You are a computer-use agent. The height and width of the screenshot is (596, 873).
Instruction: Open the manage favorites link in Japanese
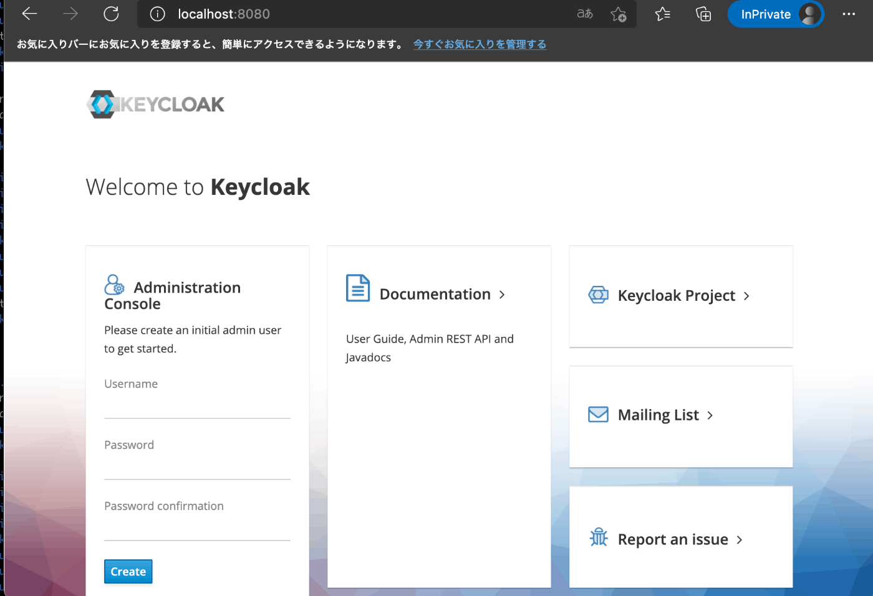point(480,44)
